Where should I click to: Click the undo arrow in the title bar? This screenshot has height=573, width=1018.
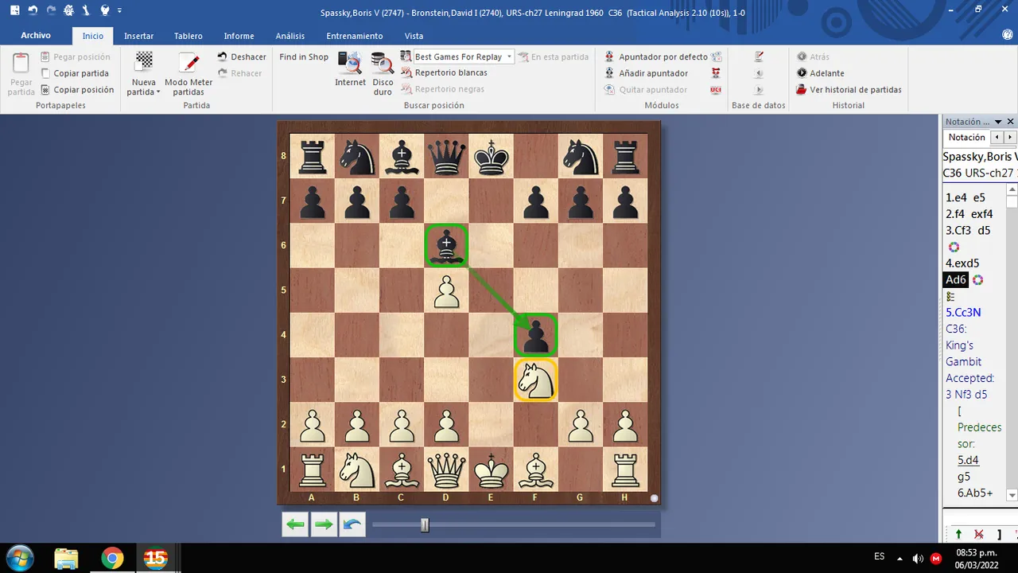pos(33,10)
